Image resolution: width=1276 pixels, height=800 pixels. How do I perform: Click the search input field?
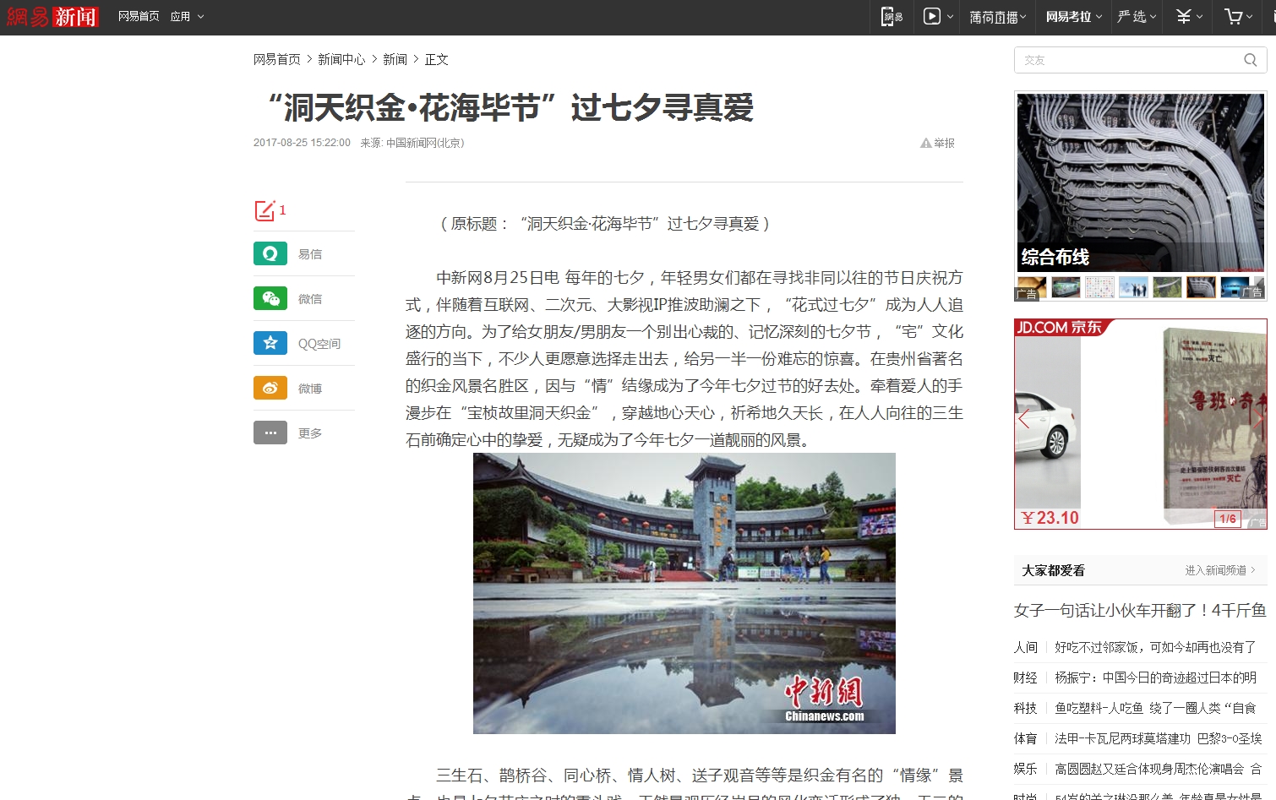coord(1124,60)
